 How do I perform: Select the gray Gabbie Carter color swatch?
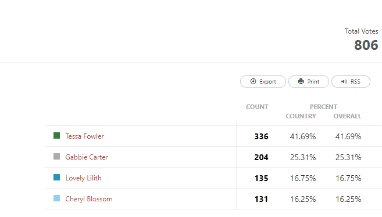56,157
